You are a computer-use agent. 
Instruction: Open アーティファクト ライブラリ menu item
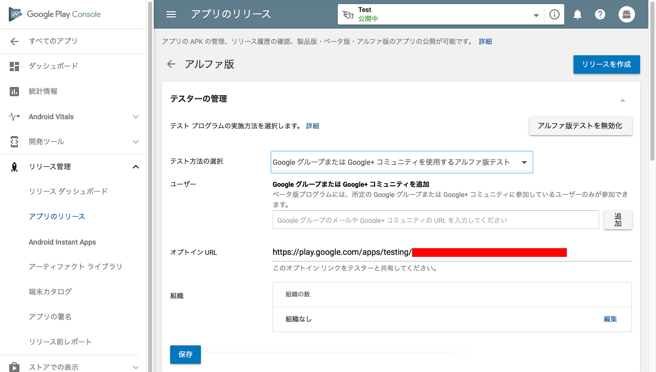[x=75, y=267]
